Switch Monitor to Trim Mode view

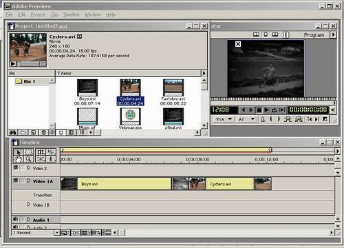(x=275, y=34)
